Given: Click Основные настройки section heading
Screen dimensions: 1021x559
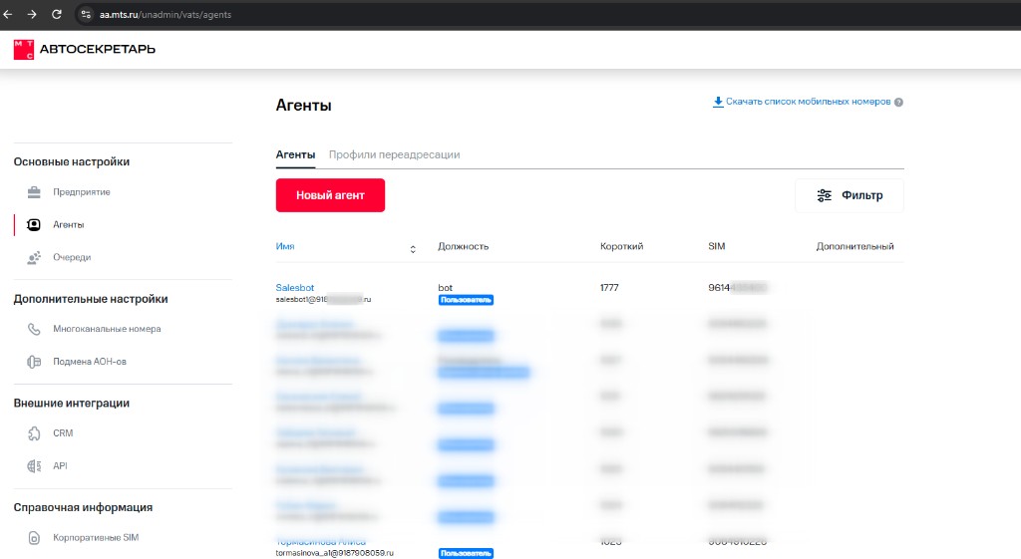Looking at the screenshot, I should [72, 161].
